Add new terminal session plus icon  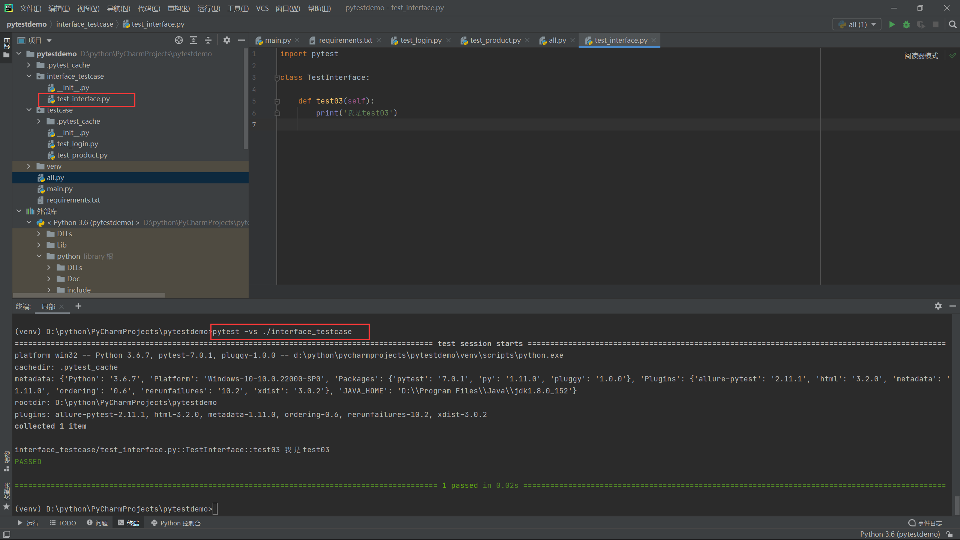click(x=78, y=306)
